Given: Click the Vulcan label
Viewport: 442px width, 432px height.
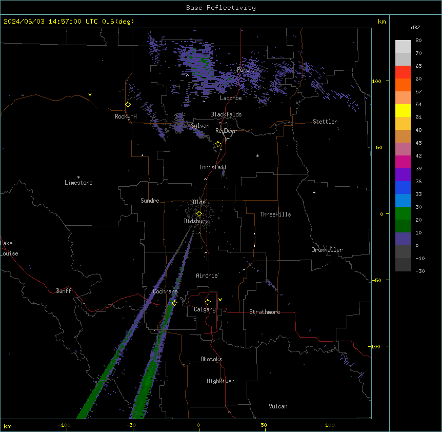Looking at the screenshot, I should [x=278, y=406].
